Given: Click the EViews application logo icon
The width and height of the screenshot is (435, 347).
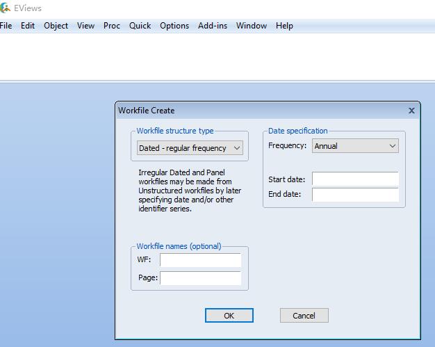Looking at the screenshot, I should 5,8.
